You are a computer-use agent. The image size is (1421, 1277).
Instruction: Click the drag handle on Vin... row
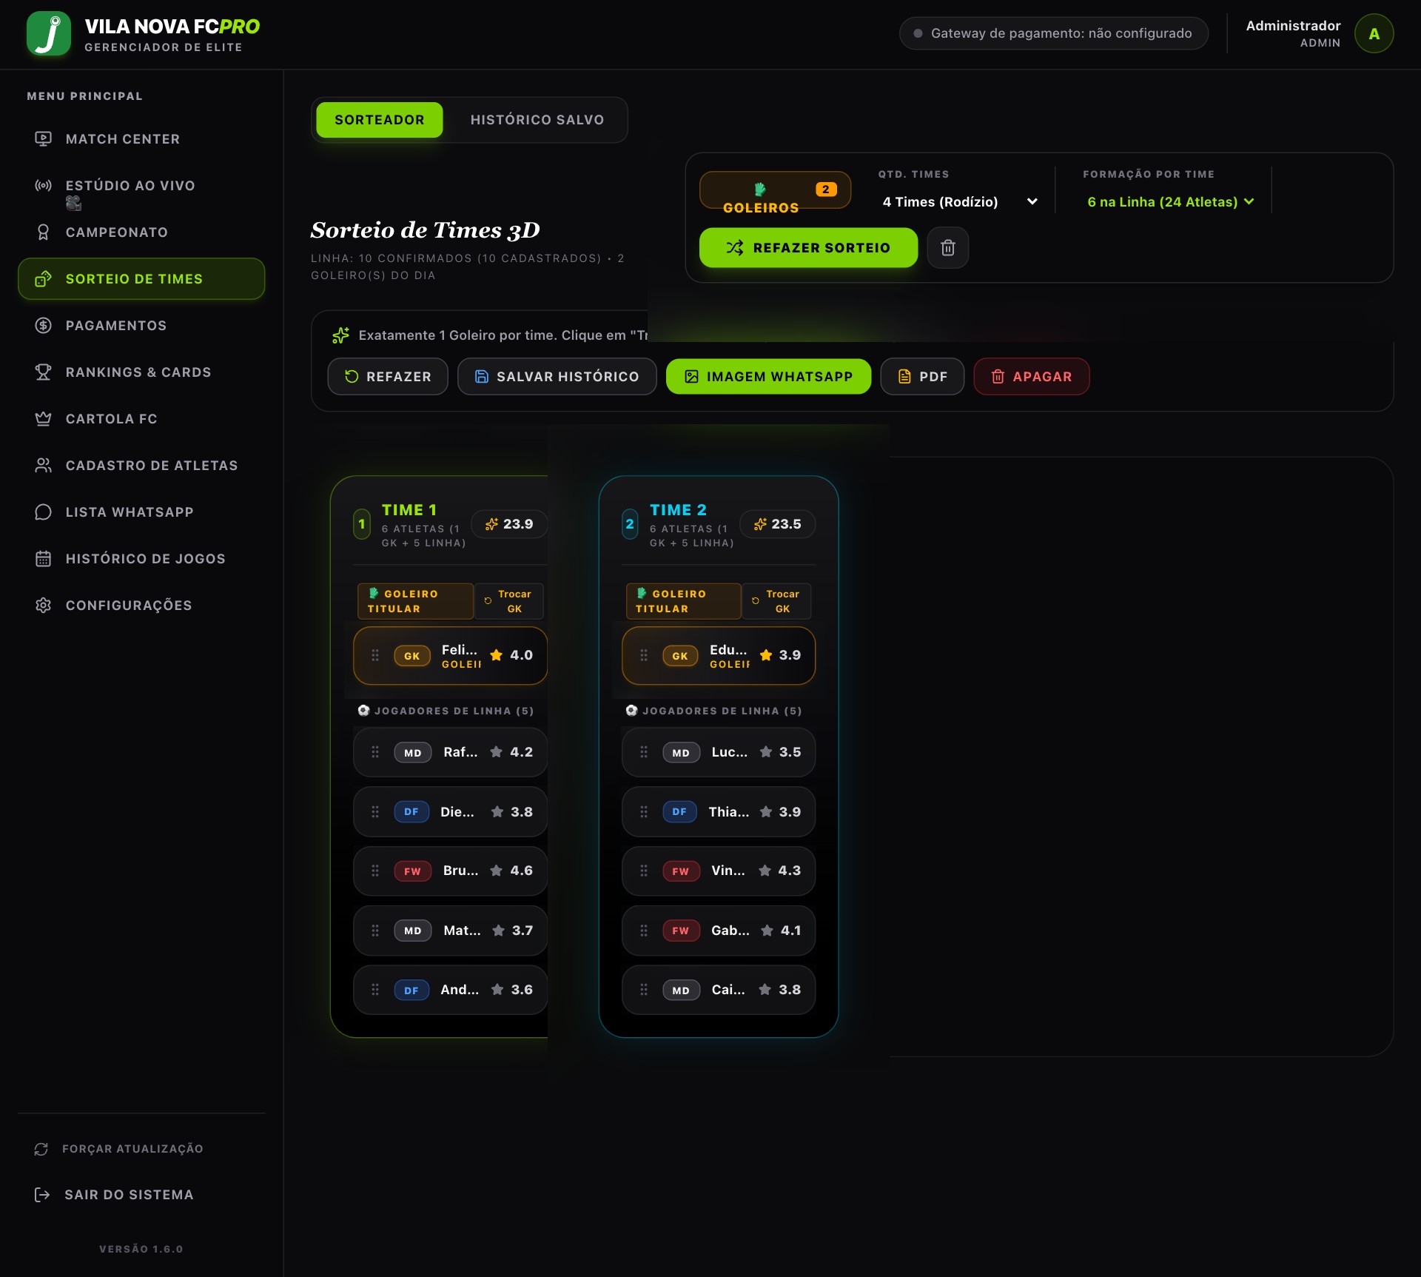click(x=644, y=871)
